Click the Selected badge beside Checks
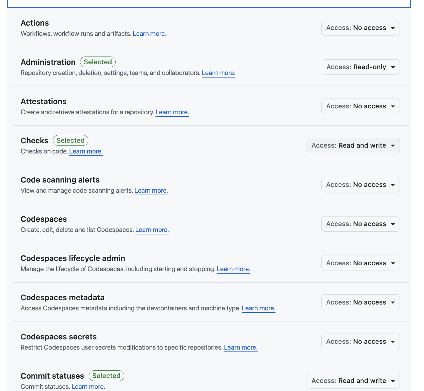The height and width of the screenshot is (391, 424). coord(70,141)
